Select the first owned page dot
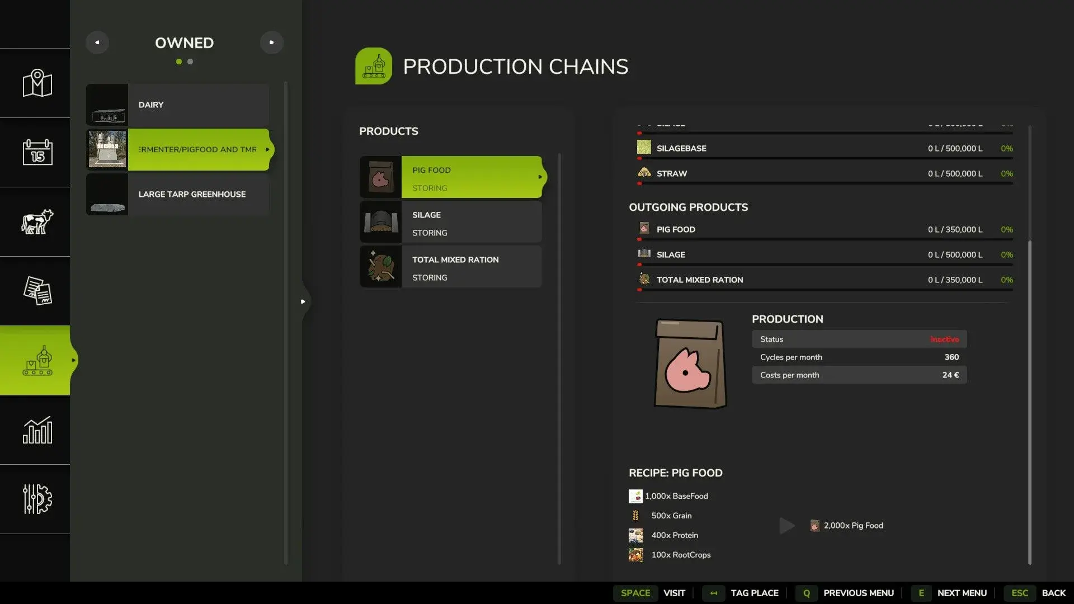 click(179, 62)
